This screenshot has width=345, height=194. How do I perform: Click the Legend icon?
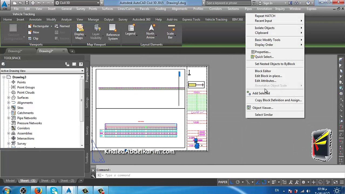pyautogui.click(x=131, y=28)
